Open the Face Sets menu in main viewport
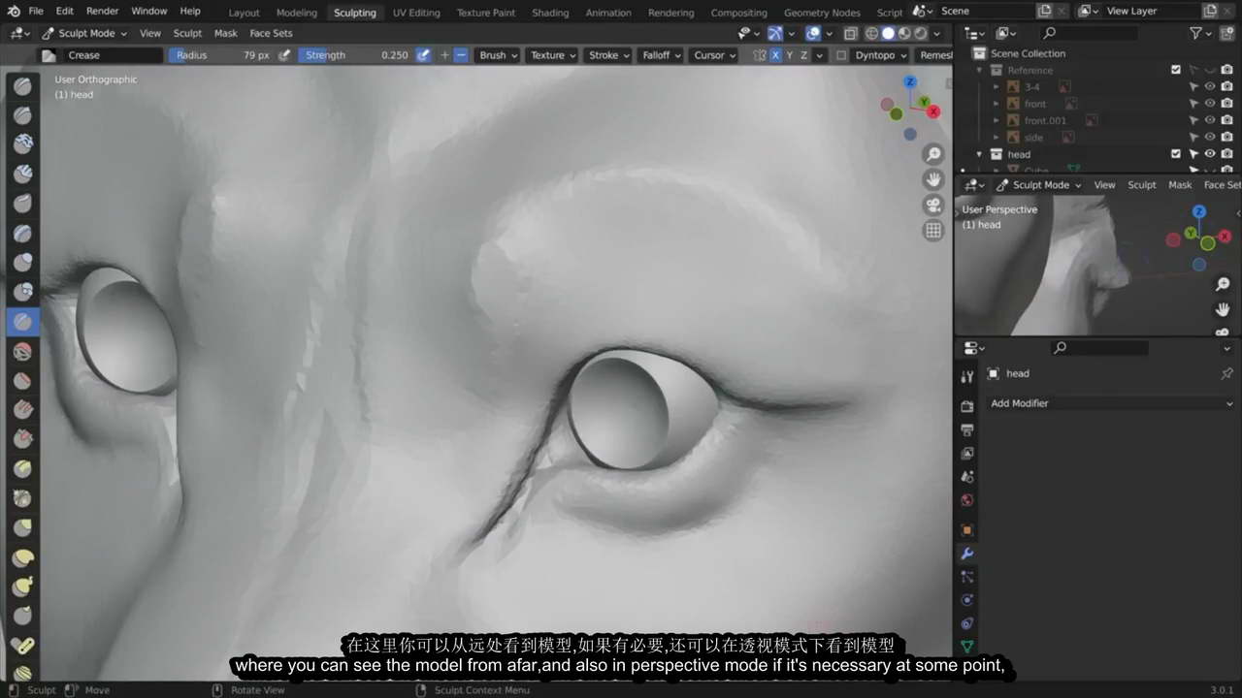 [x=271, y=33]
